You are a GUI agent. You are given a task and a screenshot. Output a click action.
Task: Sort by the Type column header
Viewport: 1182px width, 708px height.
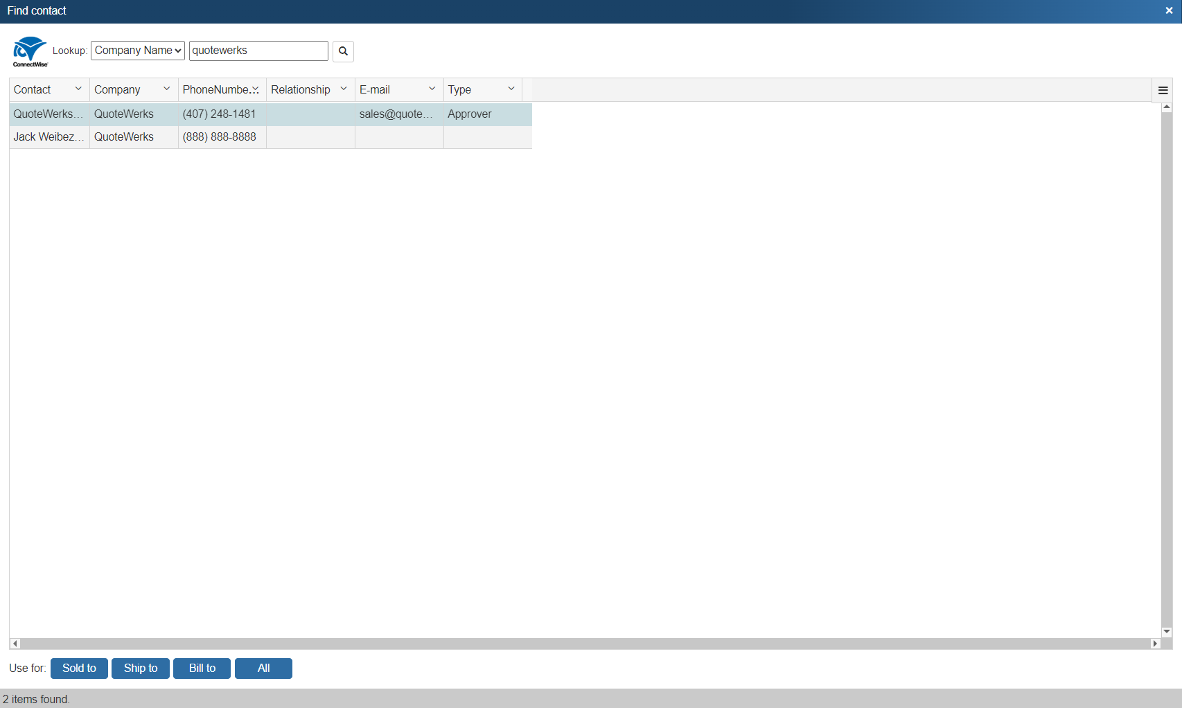(x=459, y=90)
